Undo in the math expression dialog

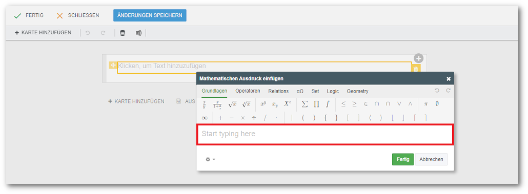pos(437,91)
